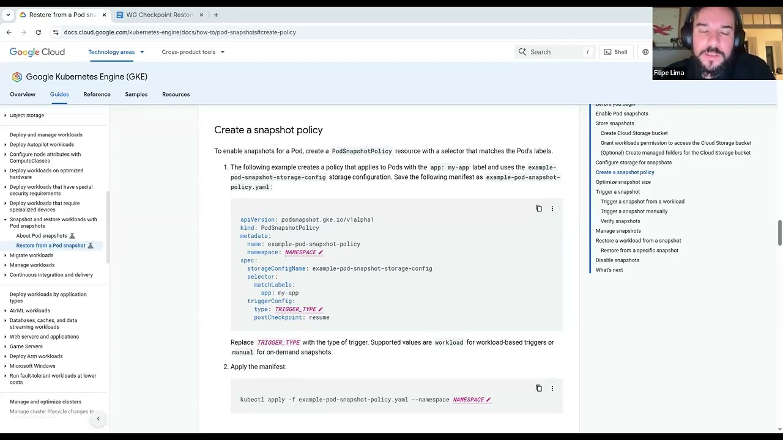Open more options for the YAML code block
783x440 pixels.
552,208
